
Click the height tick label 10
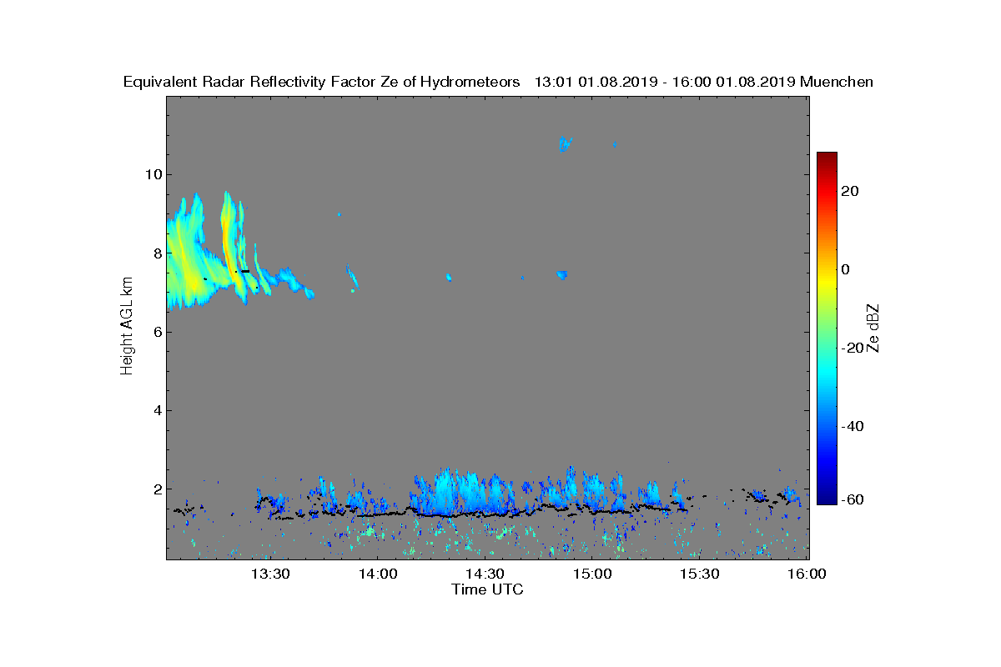(x=153, y=174)
